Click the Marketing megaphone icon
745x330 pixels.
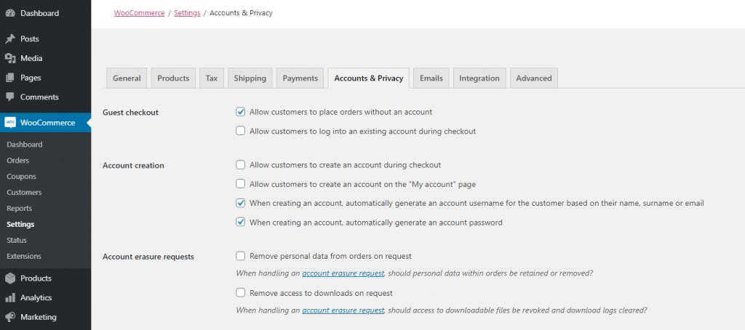tap(10, 317)
